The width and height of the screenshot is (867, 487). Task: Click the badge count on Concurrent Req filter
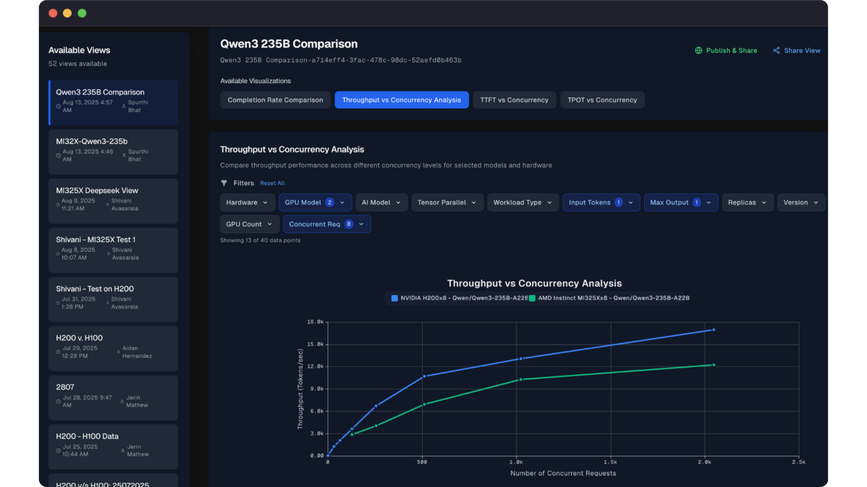coord(349,224)
